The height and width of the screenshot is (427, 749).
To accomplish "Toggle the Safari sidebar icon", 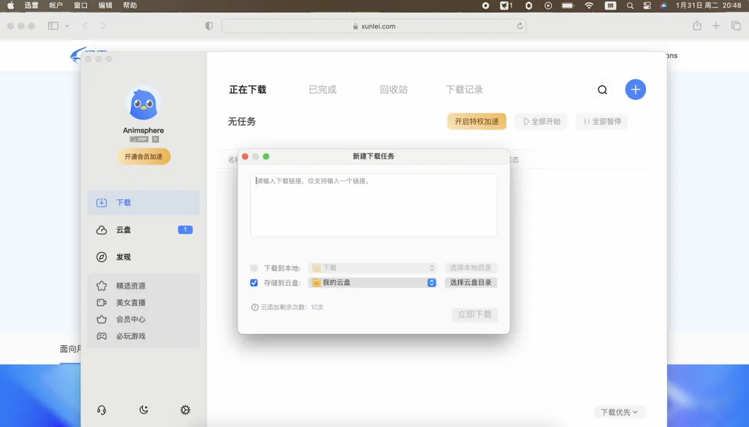I will pyautogui.click(x=53, y=26).
